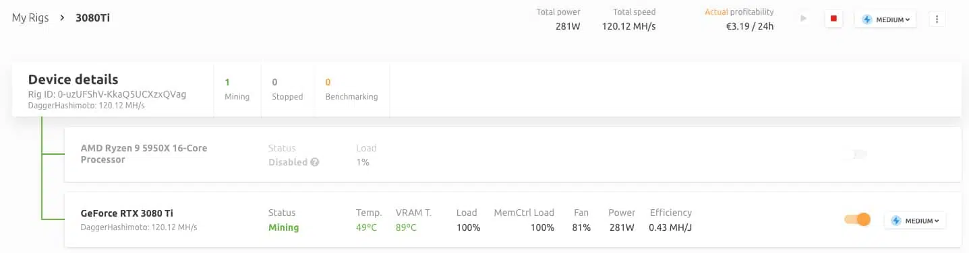The width and height of the screenshot is (969, 253).
Task: Select the Stopped devices count tab
Action: tap(287, 89)
